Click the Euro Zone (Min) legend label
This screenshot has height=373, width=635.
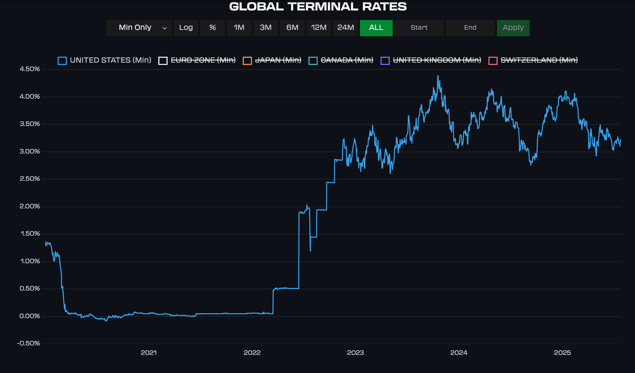point(203,60)
